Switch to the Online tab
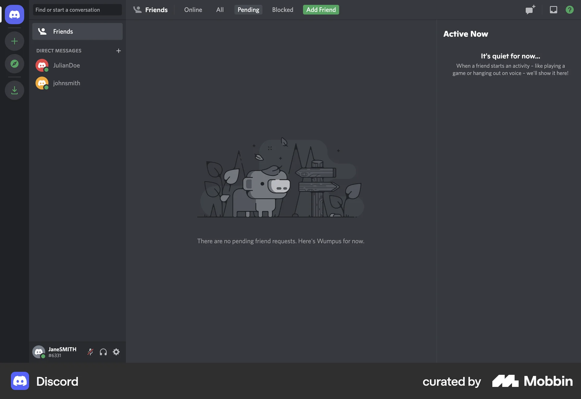Viewport: 581px width, 399px height. [x=193, y=10]
